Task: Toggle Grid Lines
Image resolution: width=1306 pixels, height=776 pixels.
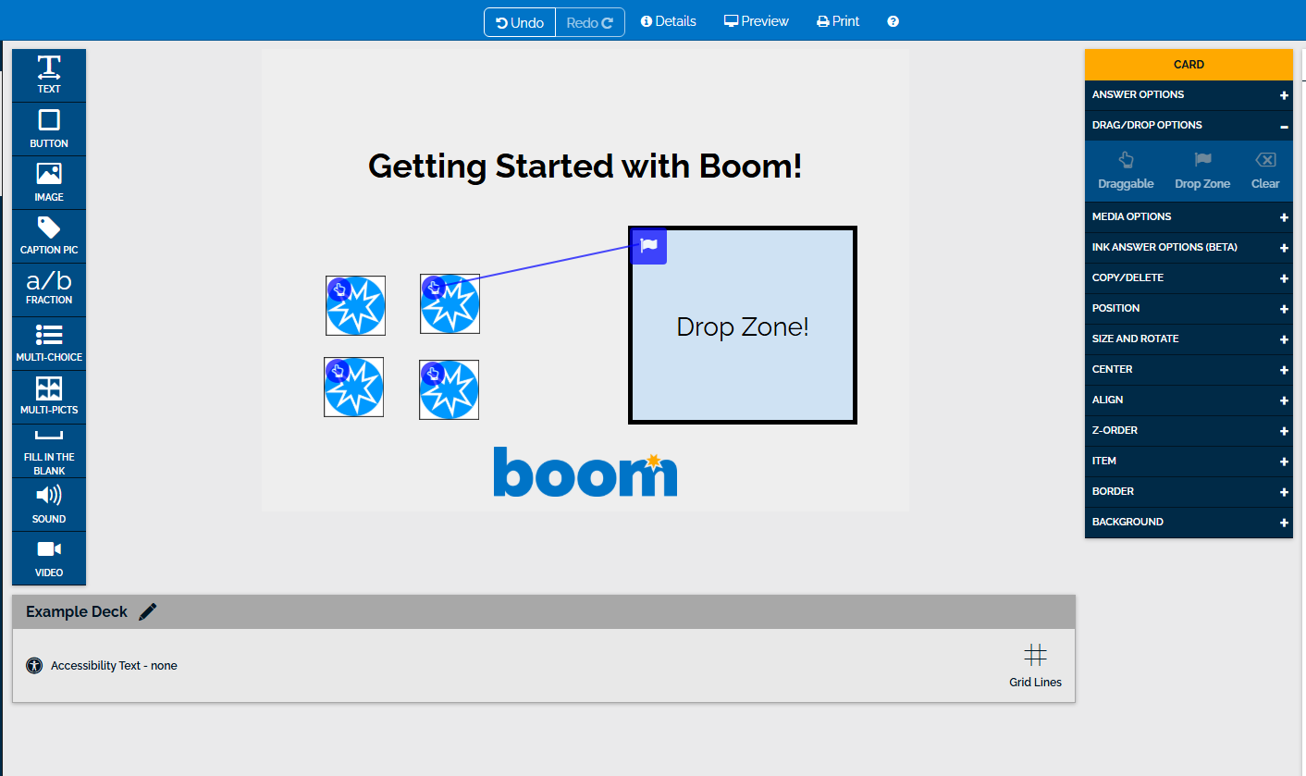Action: [1035, 666]
